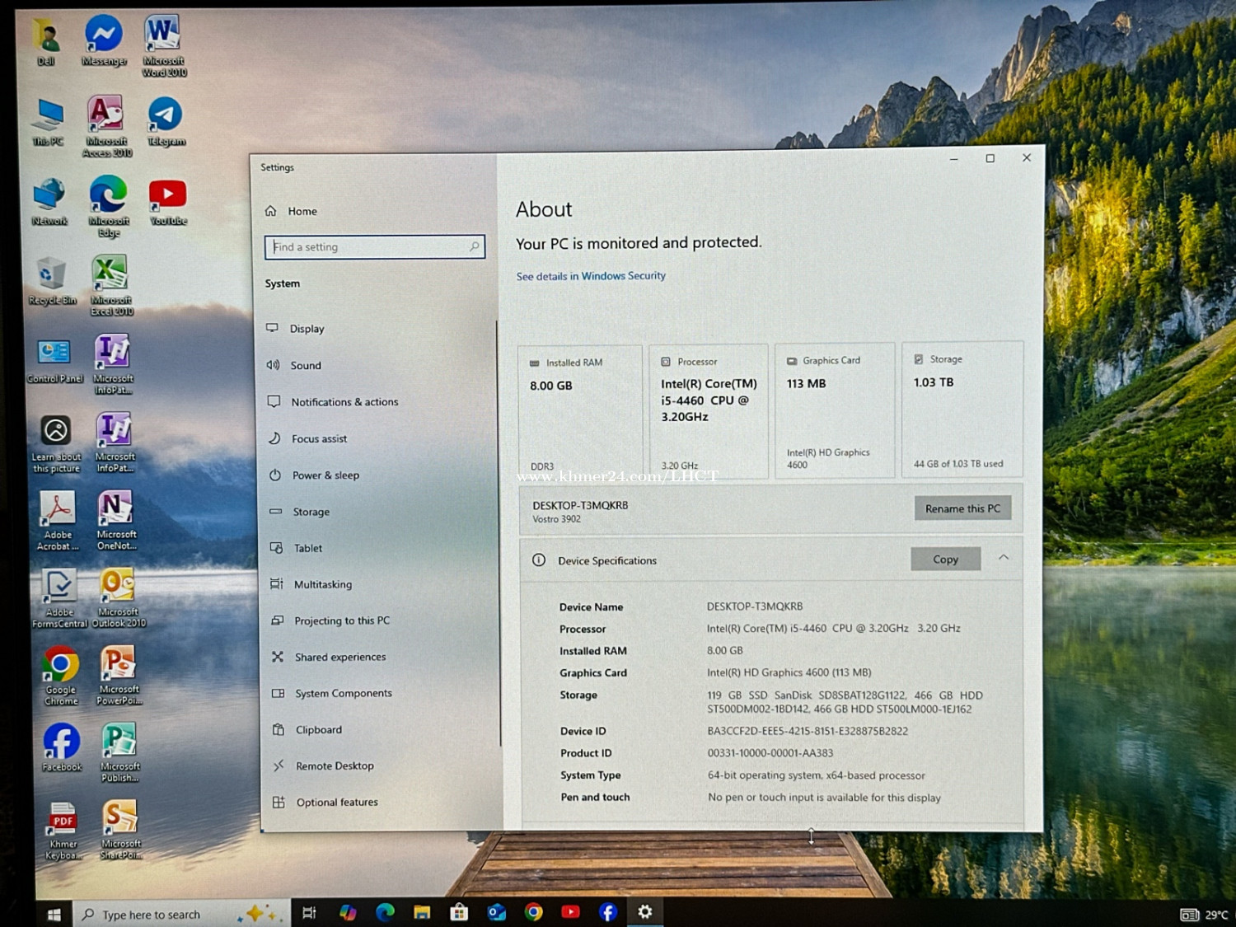
Task: Click the Find a setting search box
Action: [374, 247]
